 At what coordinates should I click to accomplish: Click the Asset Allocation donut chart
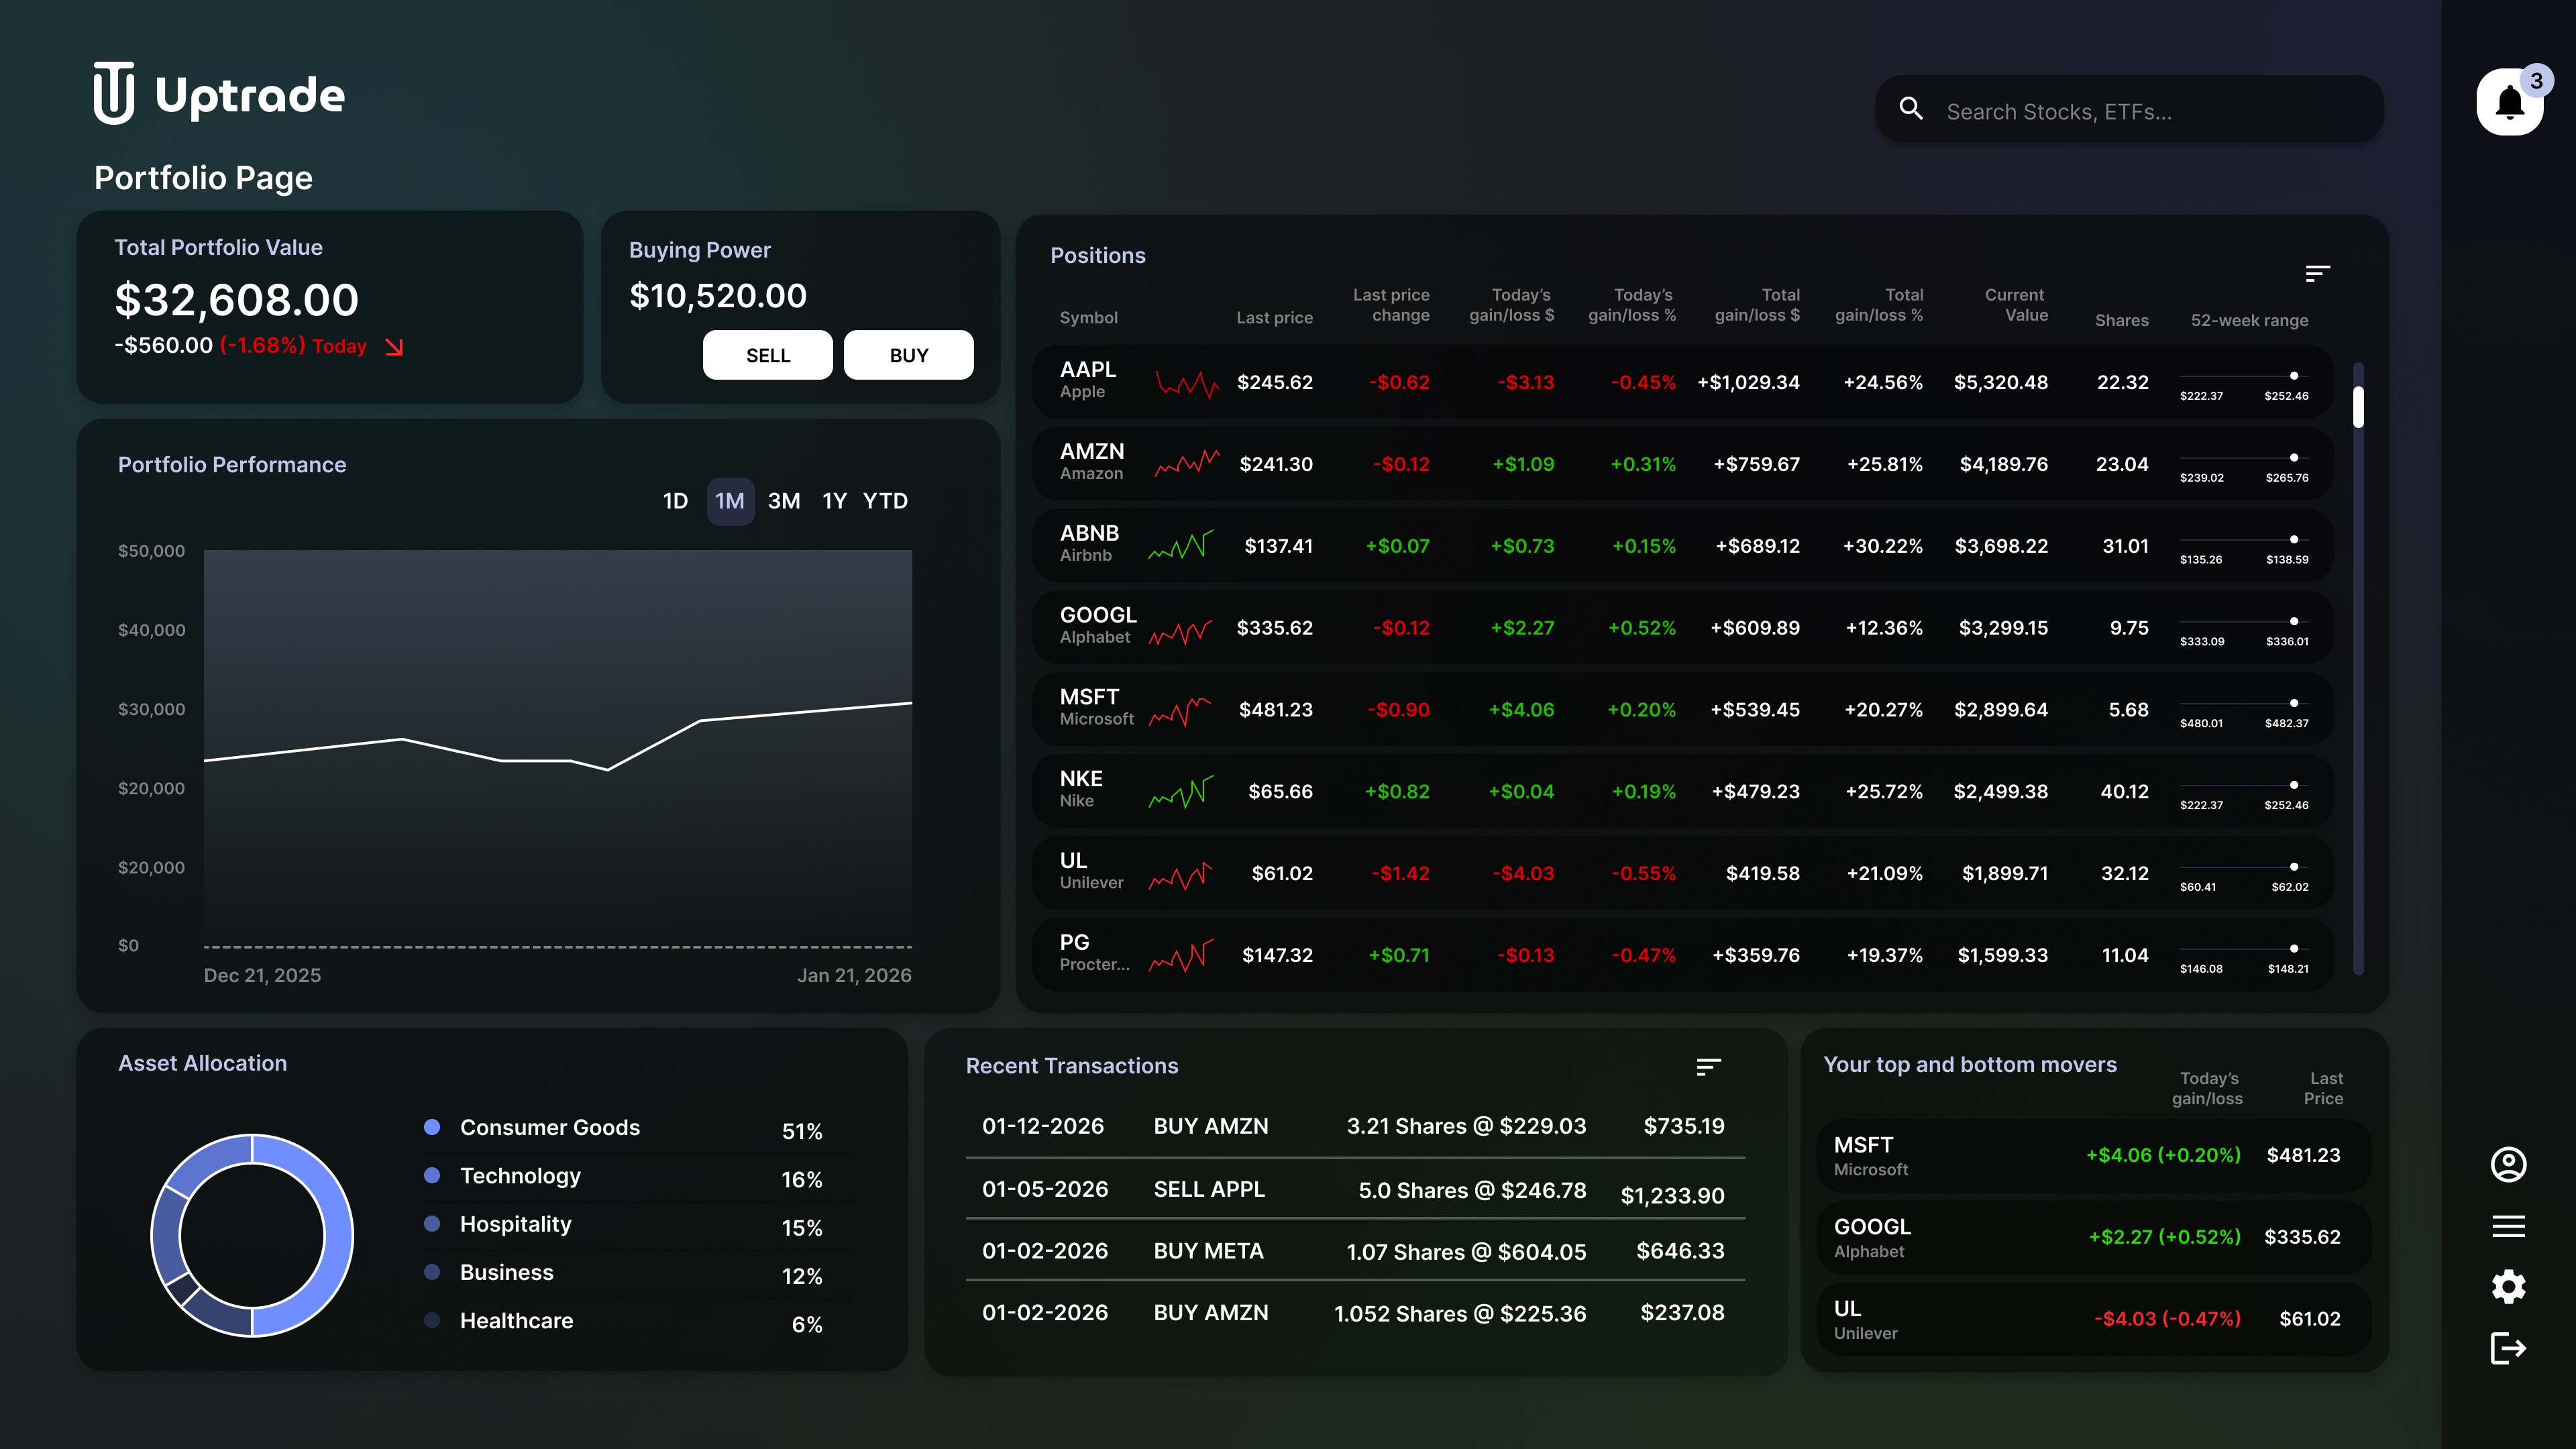pos(252,1235)
